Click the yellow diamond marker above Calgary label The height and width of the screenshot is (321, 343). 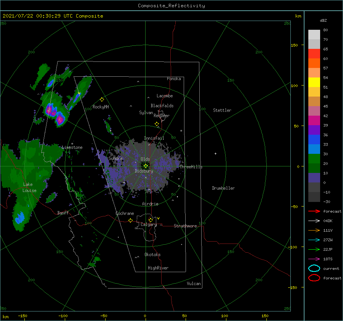pyautogui.click(x=151, y=220)
